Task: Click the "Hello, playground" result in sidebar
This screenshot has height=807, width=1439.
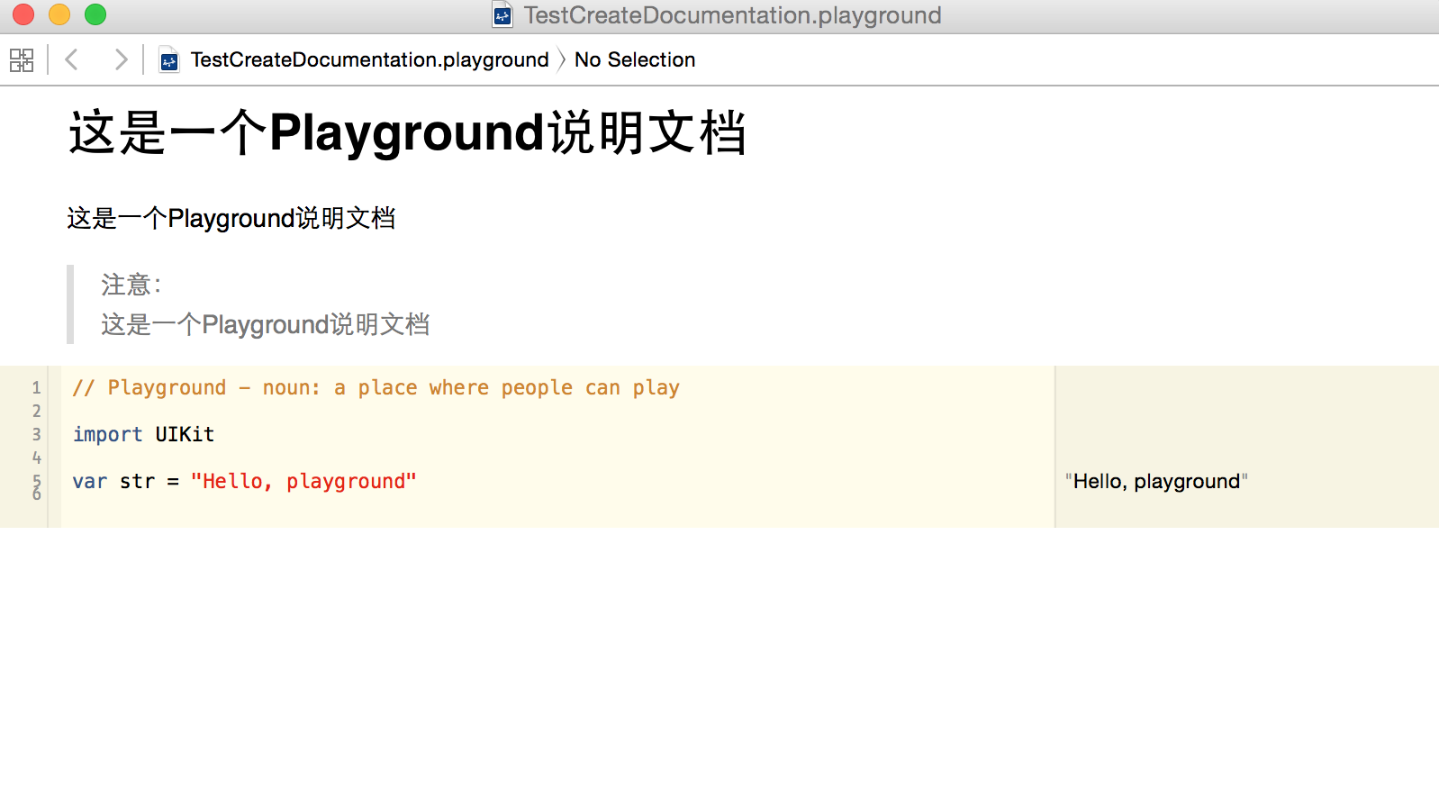Action: coord(1156,481)
